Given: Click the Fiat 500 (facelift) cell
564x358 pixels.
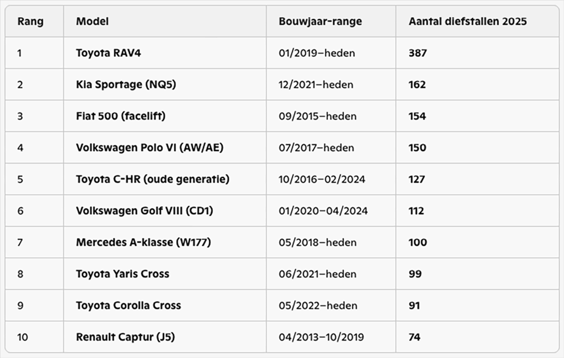Looking at the screenshot, I should (121, 116).
